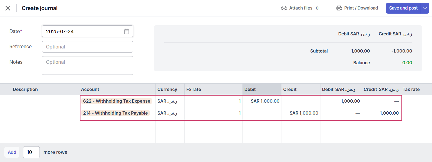Click the Debit column header
The width and height of the screenshot is (432, 162).
coord(262,89)
